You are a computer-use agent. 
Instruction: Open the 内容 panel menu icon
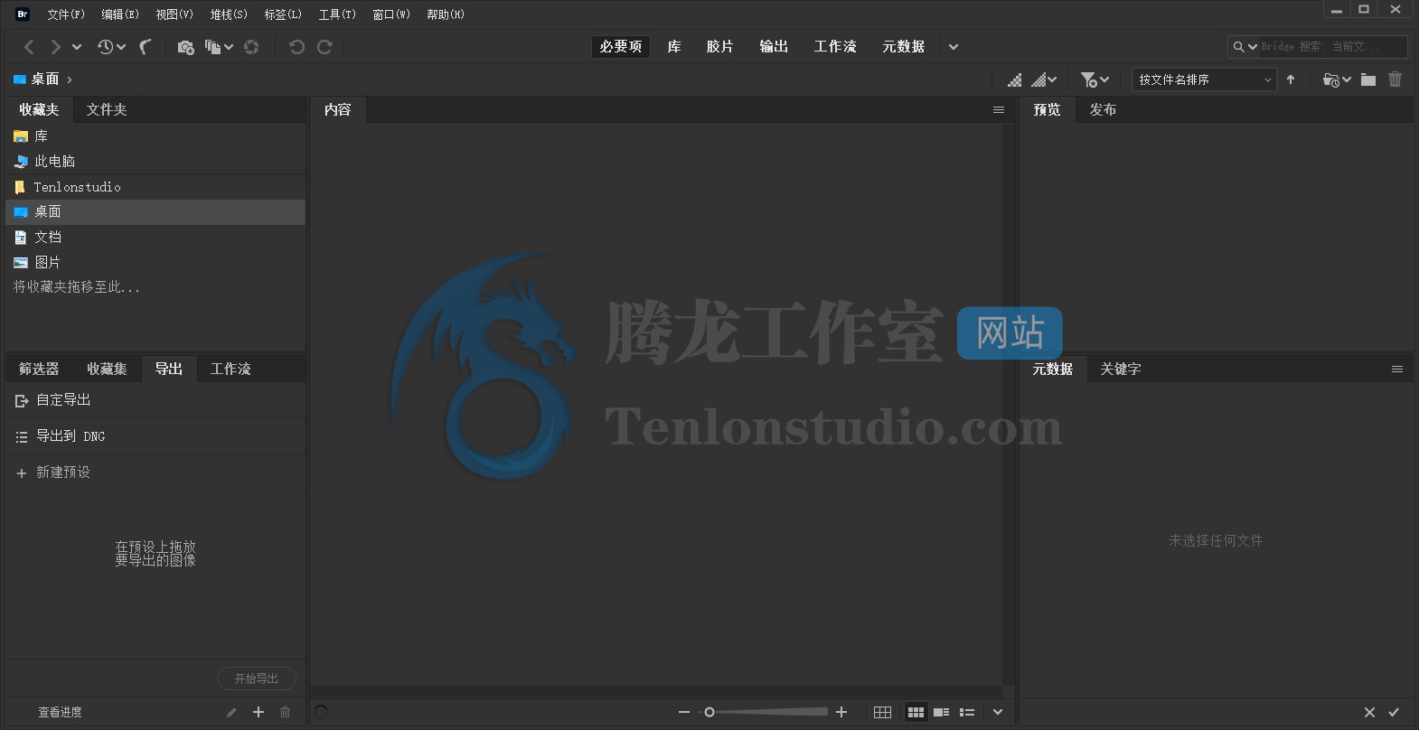[x=999, y=110]
